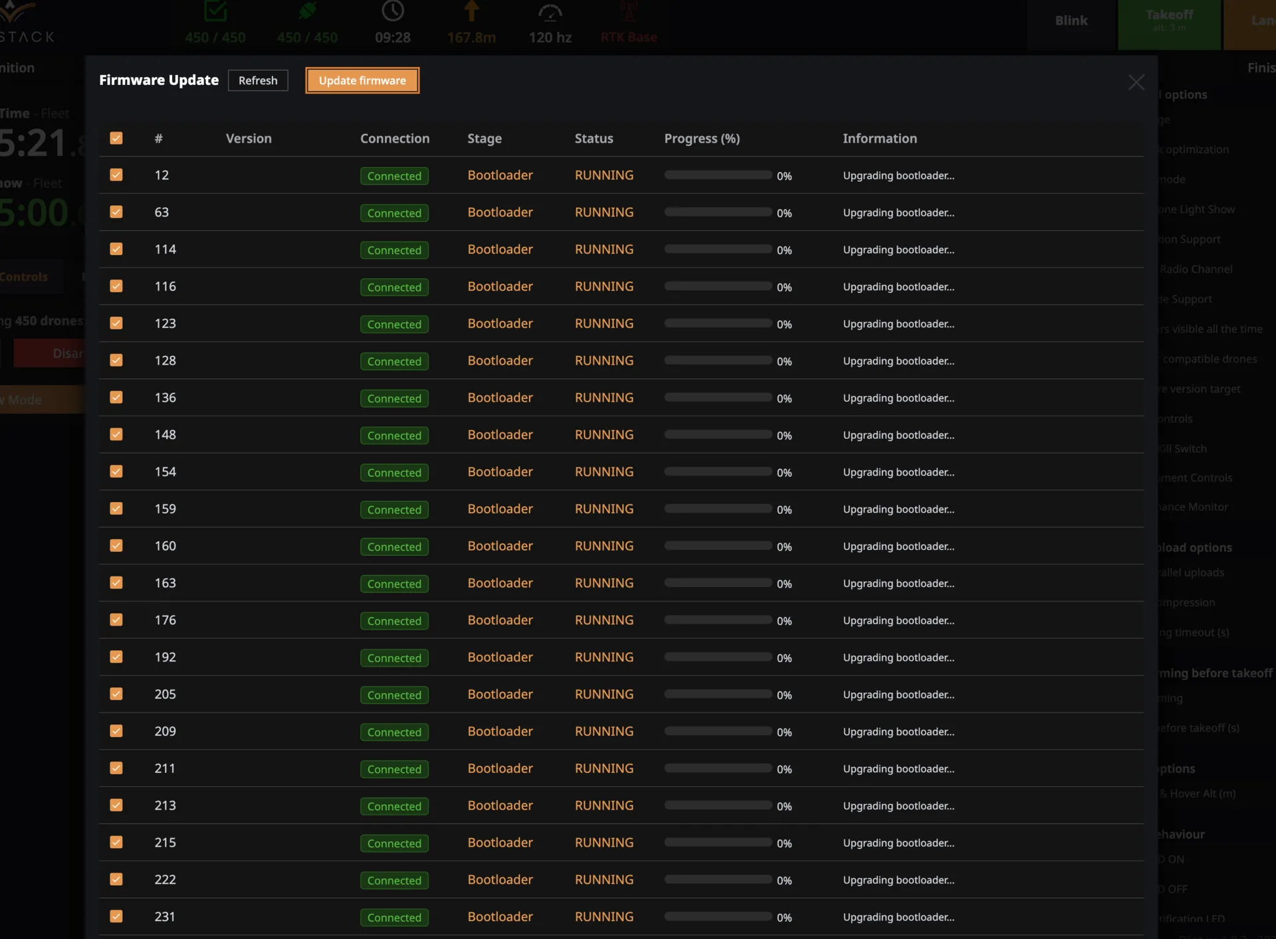Click the gauge icon above 120 hz
The height and width of the screenshot is (939, 1276).
pyautogui.click(x=550, y=12)
